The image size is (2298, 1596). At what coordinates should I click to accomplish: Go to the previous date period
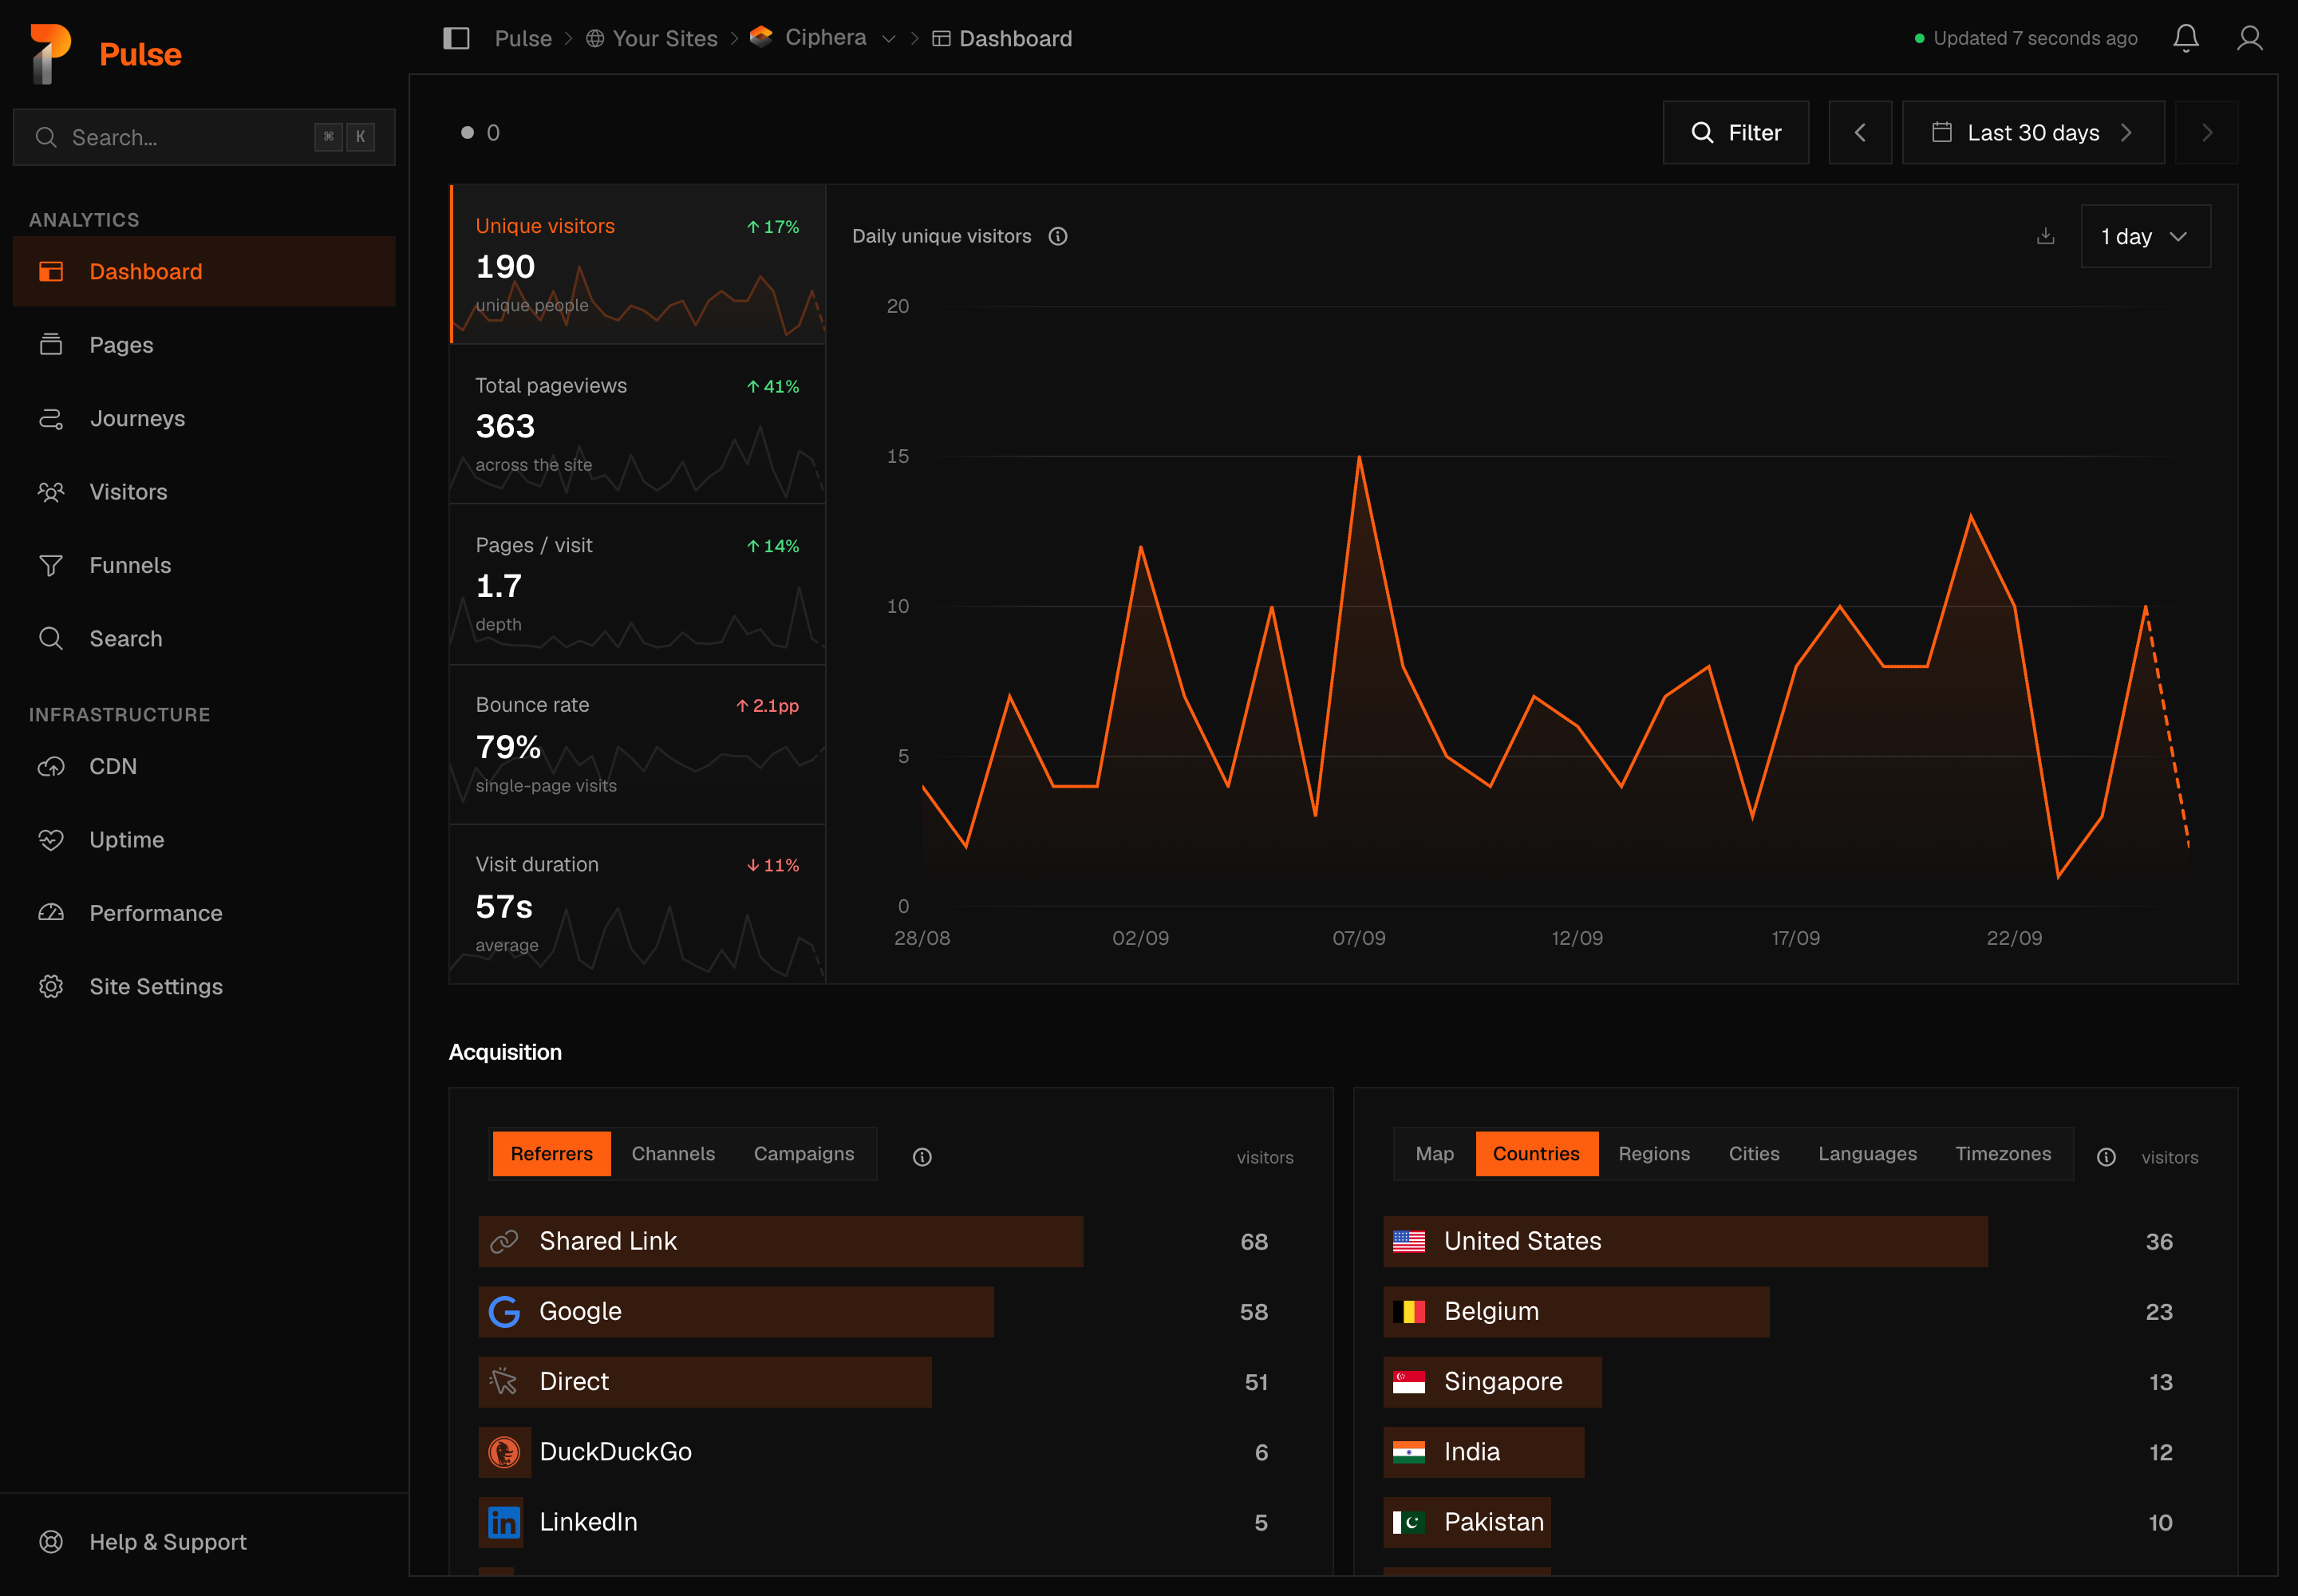tap(1860, 132)
